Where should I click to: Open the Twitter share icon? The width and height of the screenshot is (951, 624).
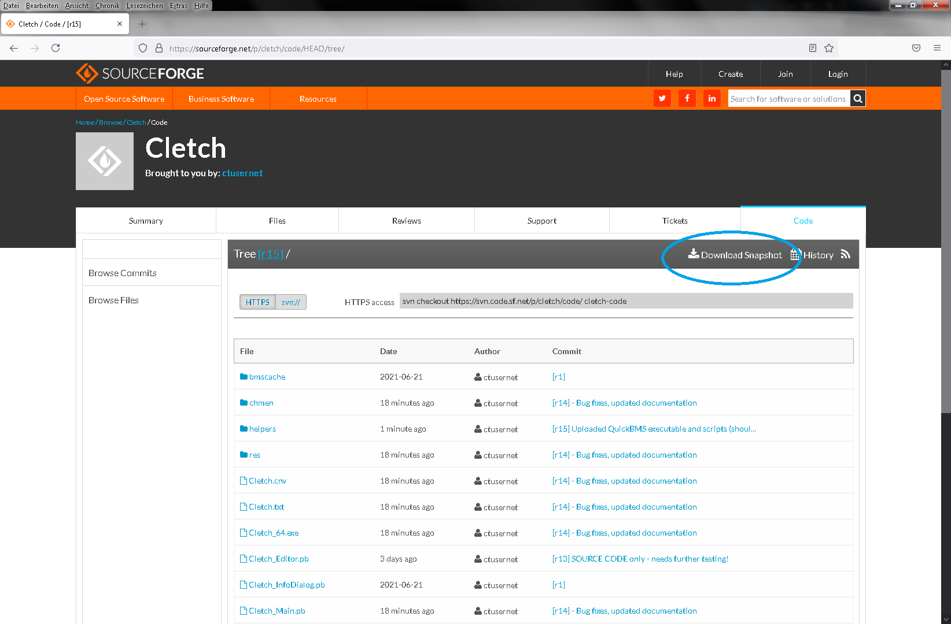coord(662,98)
